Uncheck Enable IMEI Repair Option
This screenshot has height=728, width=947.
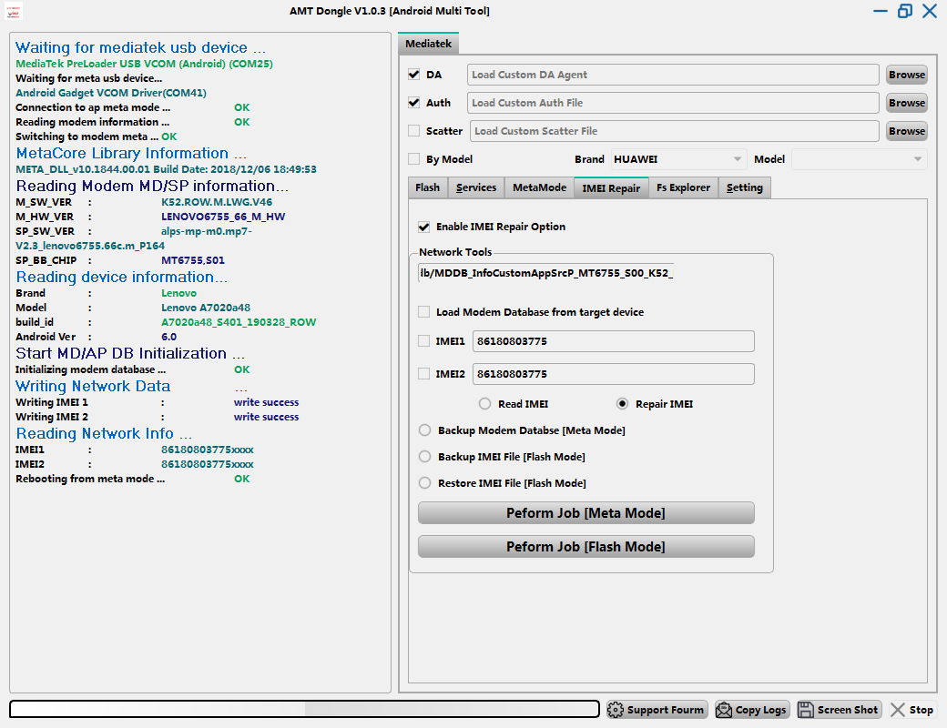coord(424,227)
